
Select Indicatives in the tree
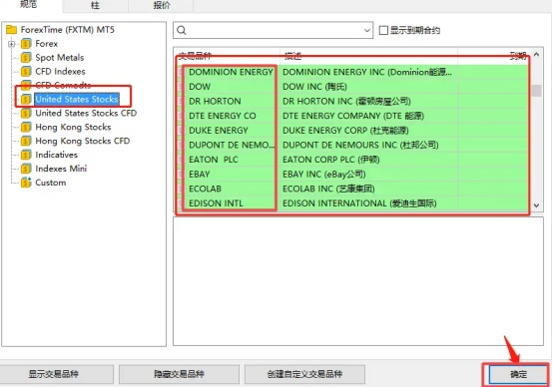[57, 155]
